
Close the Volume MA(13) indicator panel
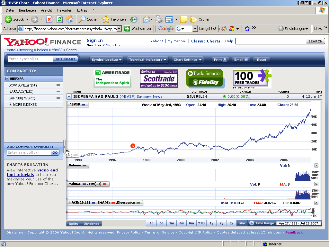[316, 184]
